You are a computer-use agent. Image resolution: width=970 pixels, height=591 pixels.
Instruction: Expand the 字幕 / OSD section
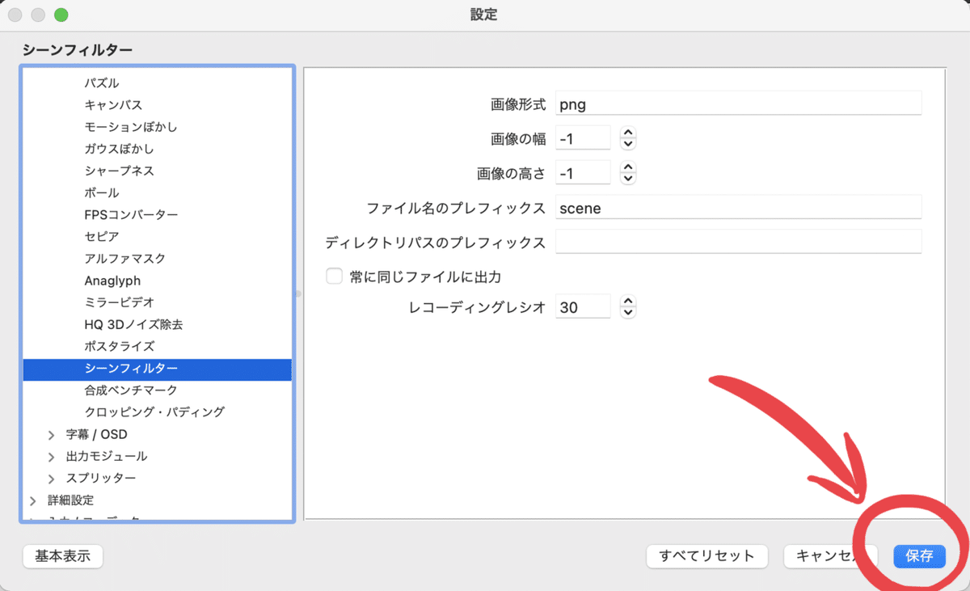coord(51,434)
